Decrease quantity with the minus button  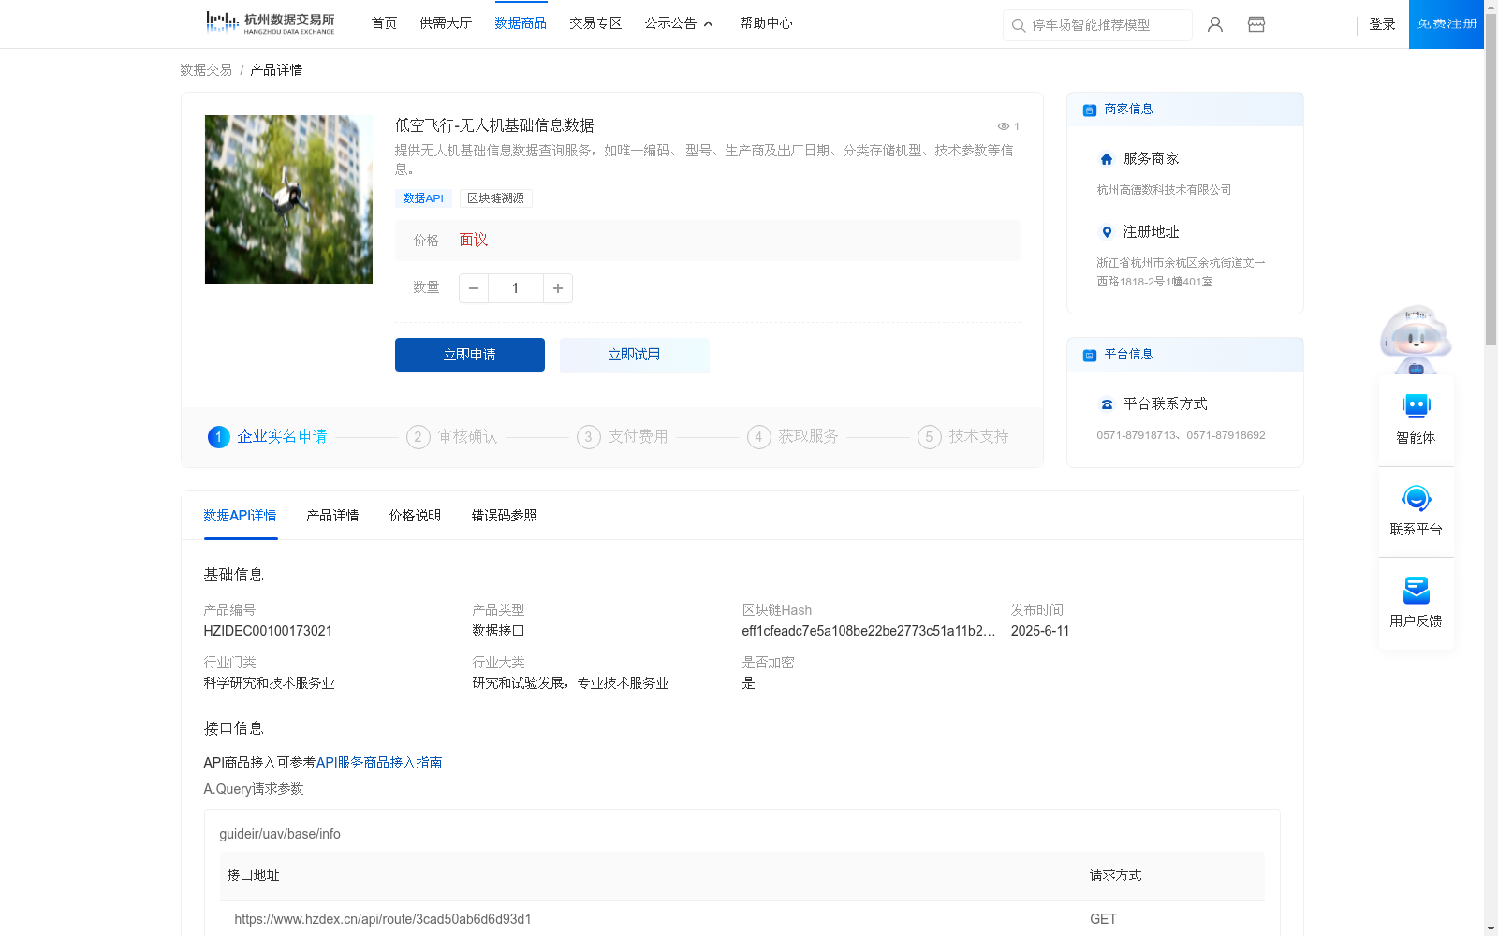pyautogui.click(x=474, y=288)
